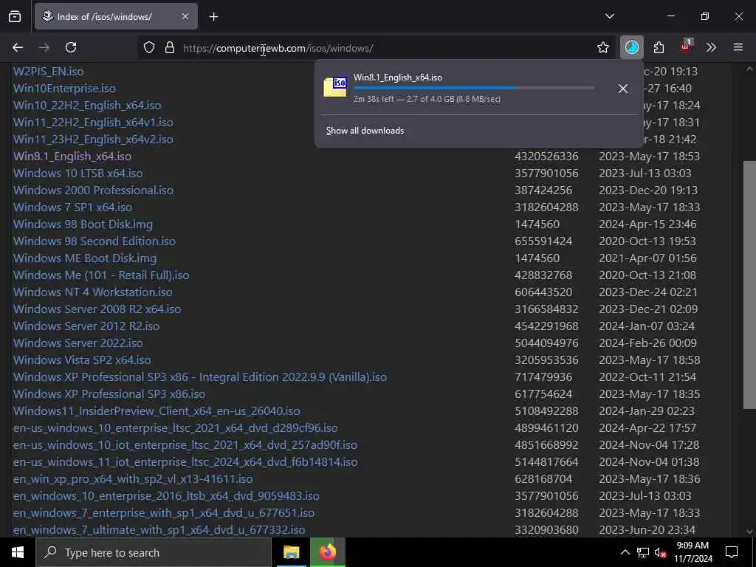Download en-us_windows_10_iot_enterprise_ltsc_2021 iso
756x567 pixels.
pyautogui.click(x=185, y=444)
